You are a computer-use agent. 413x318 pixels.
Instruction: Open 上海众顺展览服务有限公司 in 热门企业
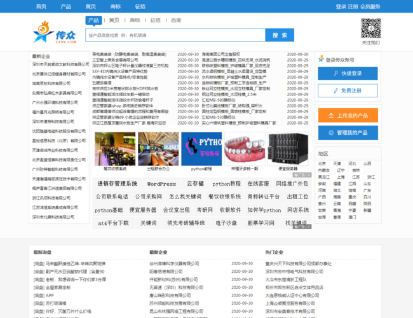[x=290, y=303]
